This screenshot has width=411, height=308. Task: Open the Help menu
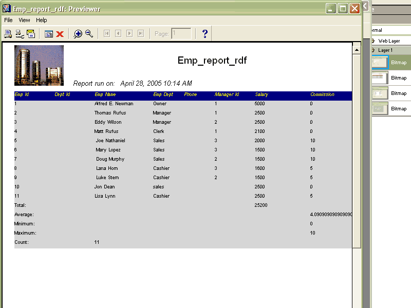[x=41, y=20]
